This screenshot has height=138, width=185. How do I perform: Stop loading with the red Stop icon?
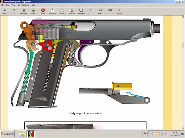tap(43, 11)
